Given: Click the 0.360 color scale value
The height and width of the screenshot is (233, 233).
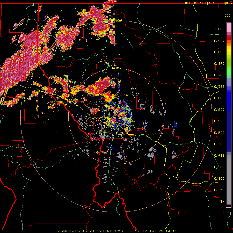Looking at the screenshot, I should tap(219, 167).
